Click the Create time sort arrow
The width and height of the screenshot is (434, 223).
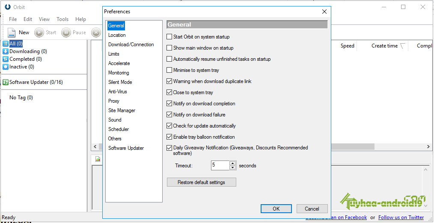pos(402,46)
